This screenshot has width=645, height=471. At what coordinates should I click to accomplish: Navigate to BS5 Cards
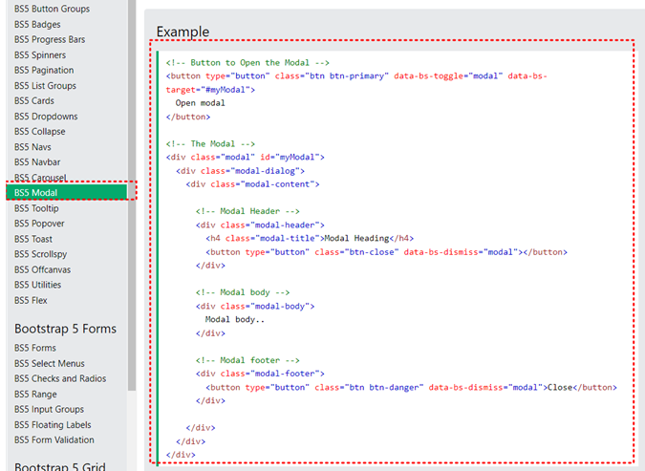[34, 100]
